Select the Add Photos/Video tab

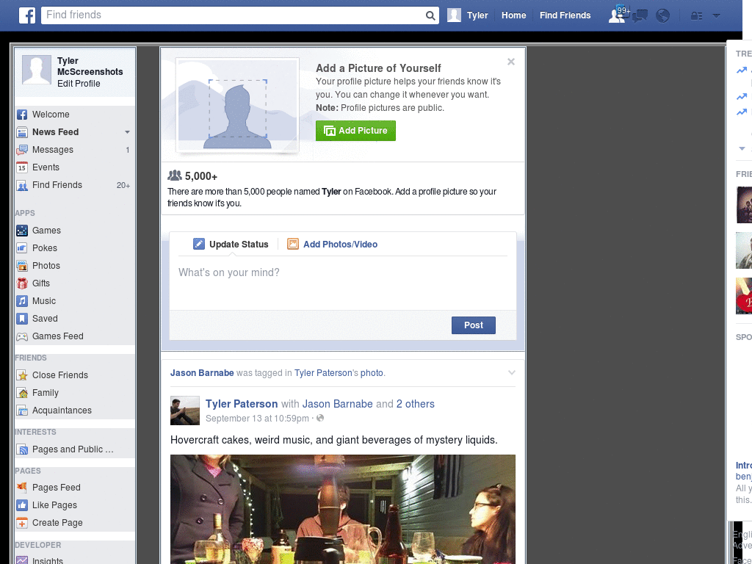click(x=333, y=244)
